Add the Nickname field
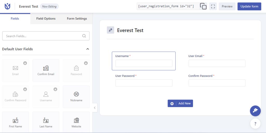 (76, 97)
